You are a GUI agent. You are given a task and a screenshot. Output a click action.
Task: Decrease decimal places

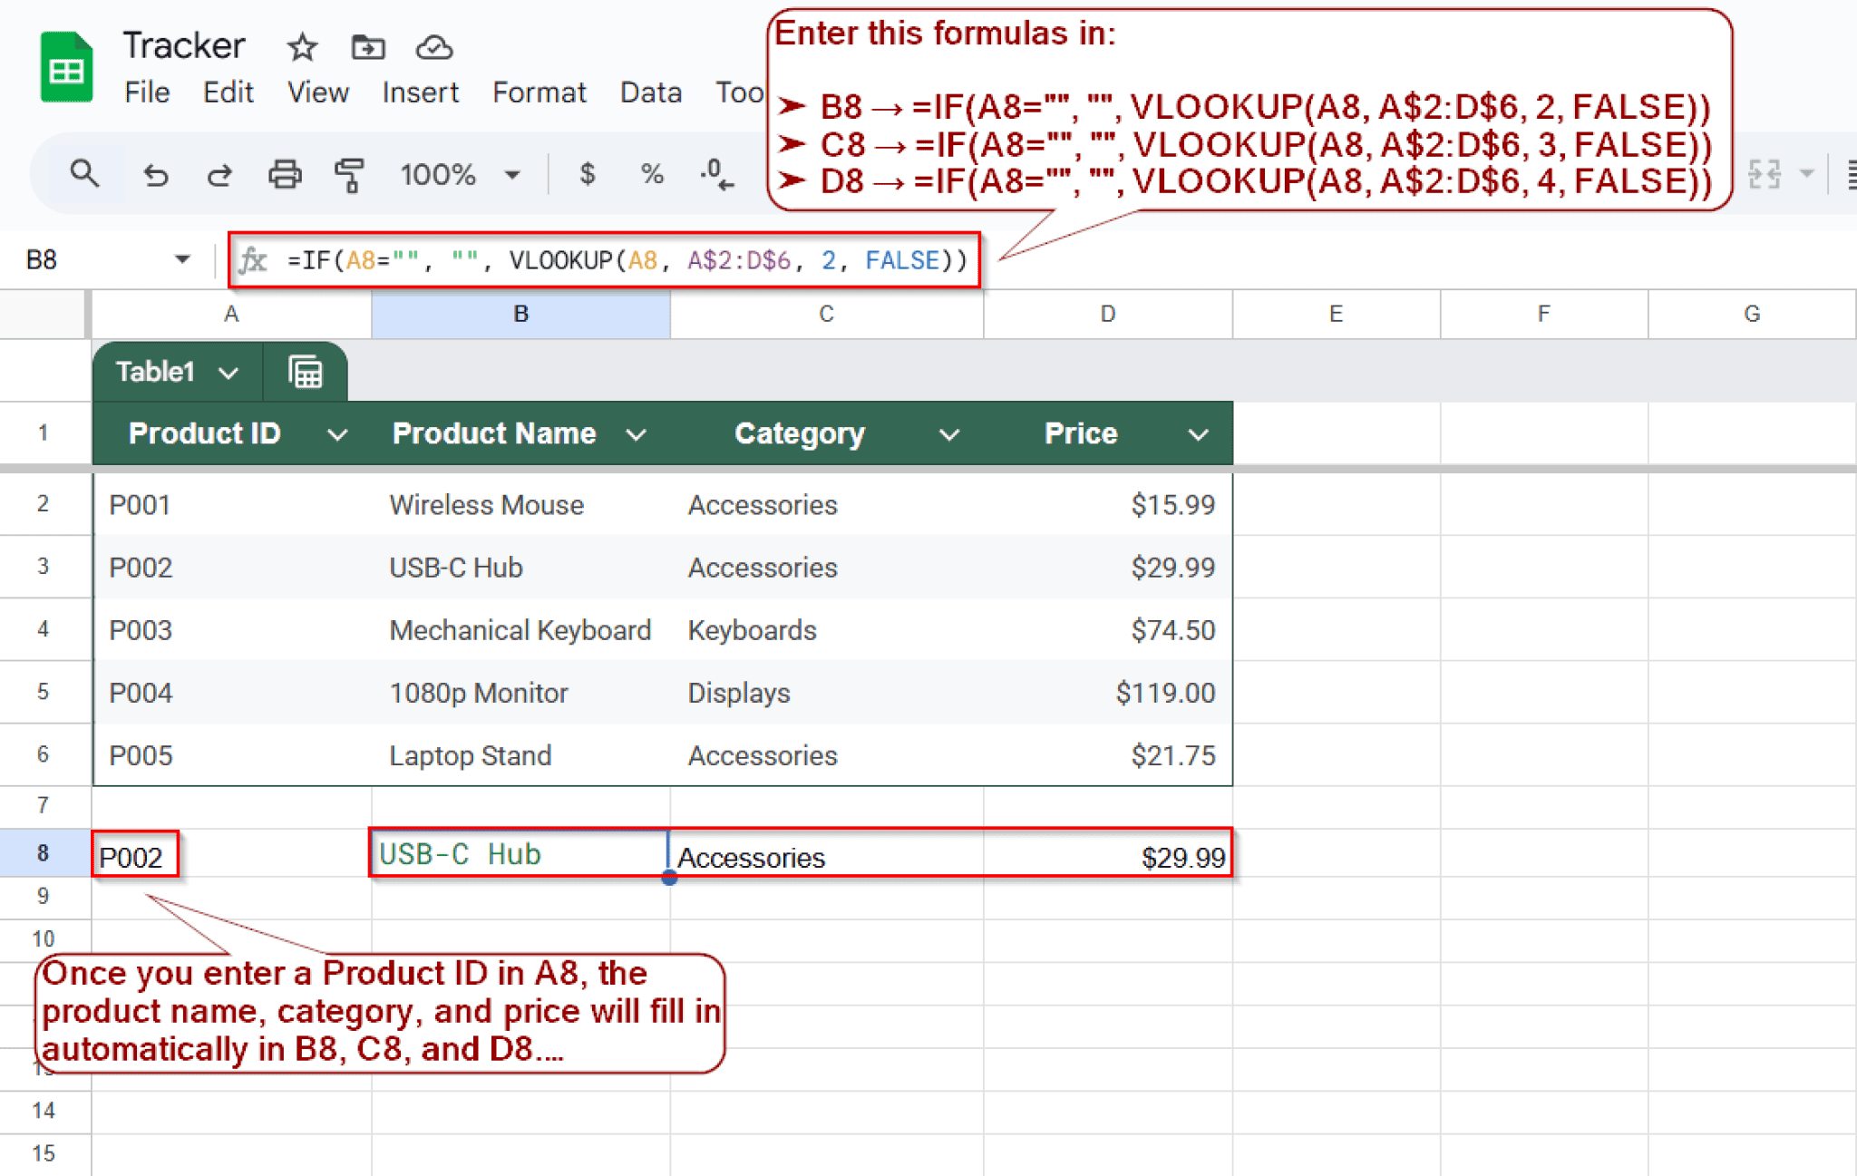pyautogui.click(x=715, y=174)
